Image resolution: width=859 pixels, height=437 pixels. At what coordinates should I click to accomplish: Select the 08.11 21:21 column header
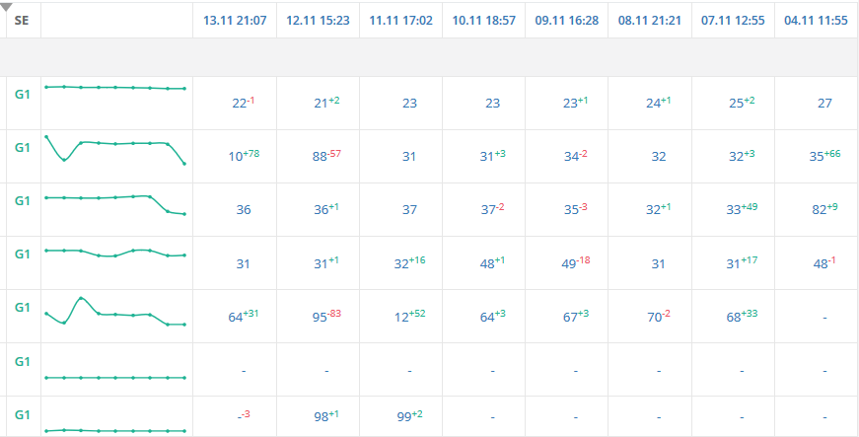(650, 21)
